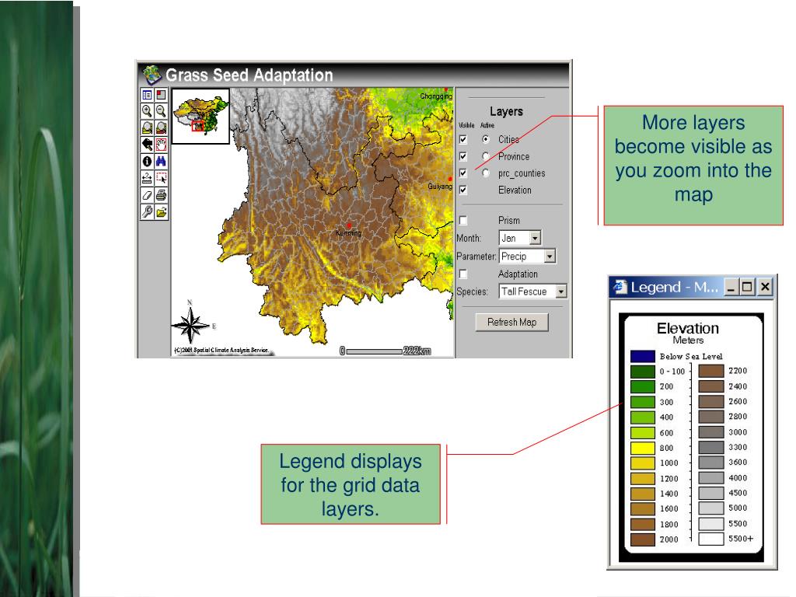Image resolution: width=796 pixels, height=597 pixels.
Task: Click the Grass Seed Adaptation title icon
Action: [x=152, y=75]
